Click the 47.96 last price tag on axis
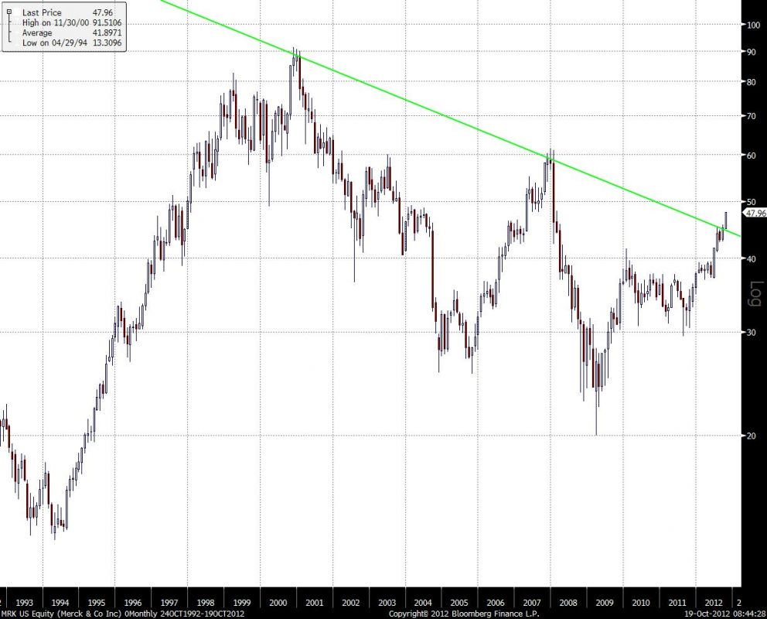Screen dimensions: 767x619 pyautogui.click(x=754, y=213)
